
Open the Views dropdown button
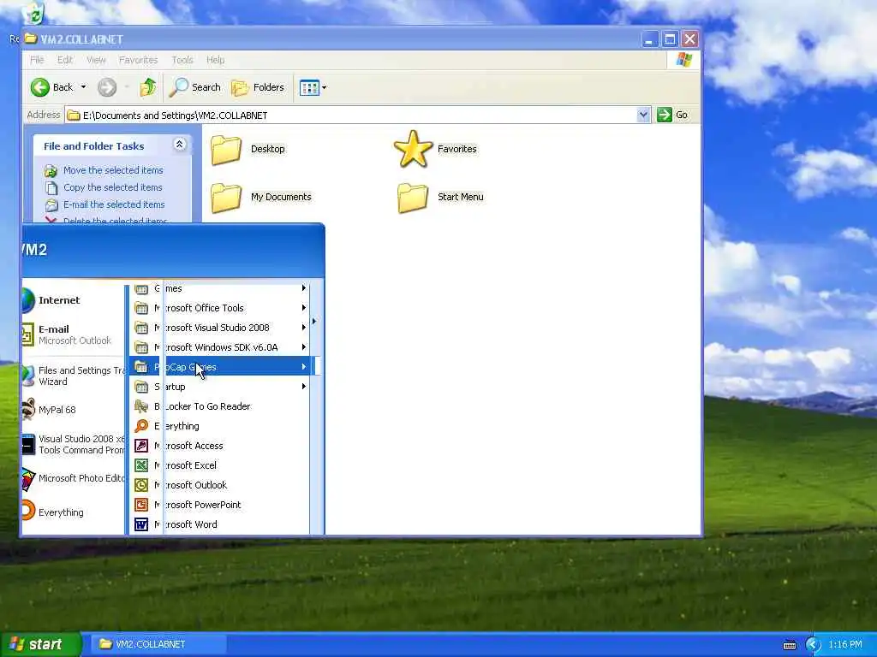tap(313, 87)
